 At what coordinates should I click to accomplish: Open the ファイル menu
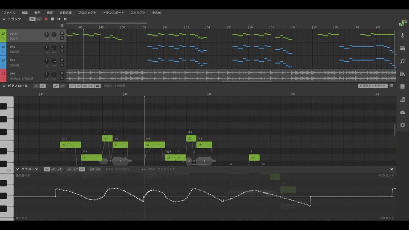9,12
